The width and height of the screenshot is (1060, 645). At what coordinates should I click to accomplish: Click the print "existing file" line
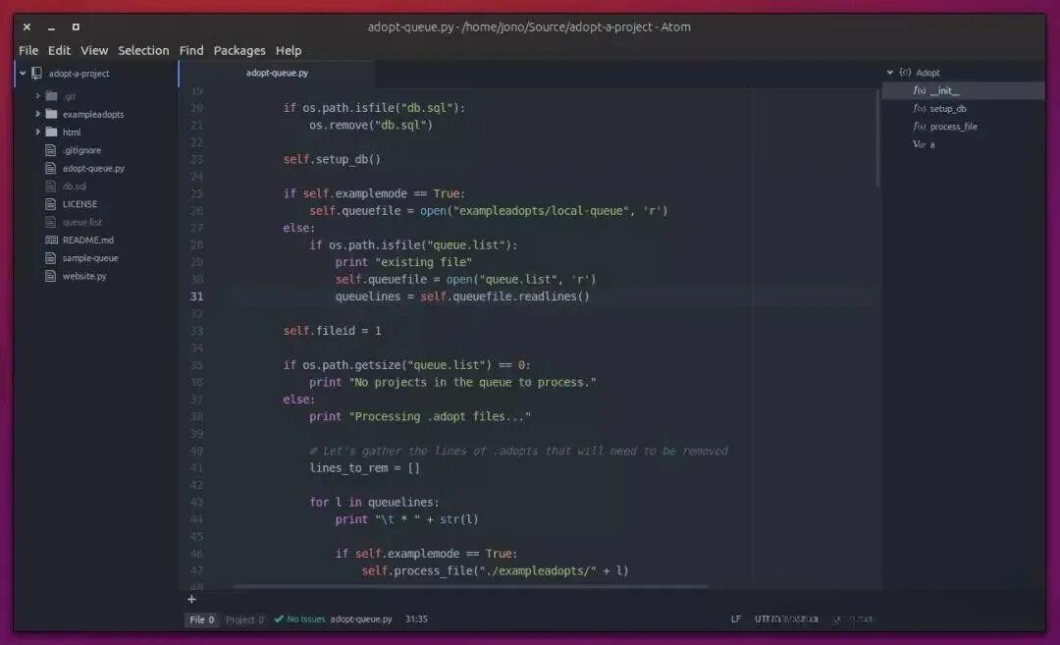pos(403,262)
